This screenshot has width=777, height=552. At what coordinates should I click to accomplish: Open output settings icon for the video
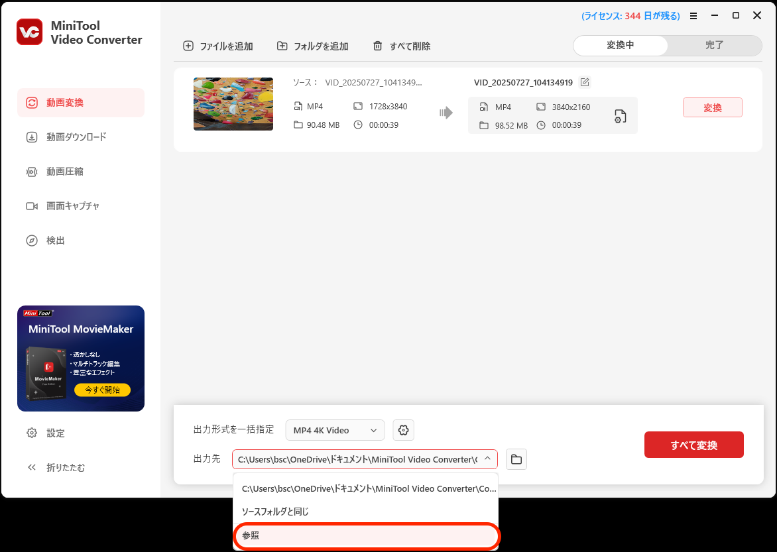620,117
